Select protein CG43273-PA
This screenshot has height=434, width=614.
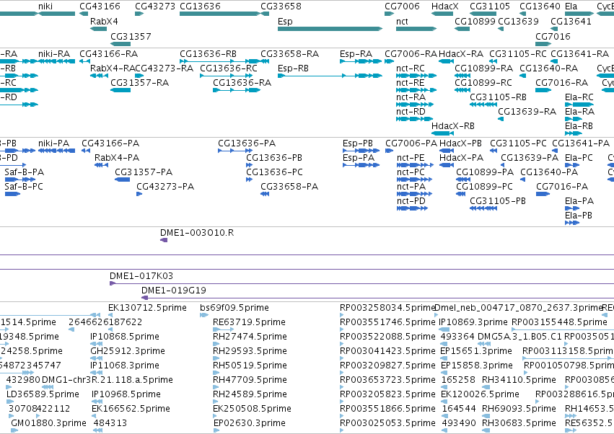tap(139, 194)
